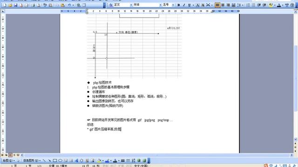Expand the font color dropdown arrow
The image size is (298, 167).
[x=283, y=5]
